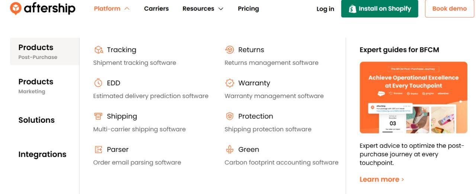
Task: Open the Carriers menu item
Action: click(156, 9)
